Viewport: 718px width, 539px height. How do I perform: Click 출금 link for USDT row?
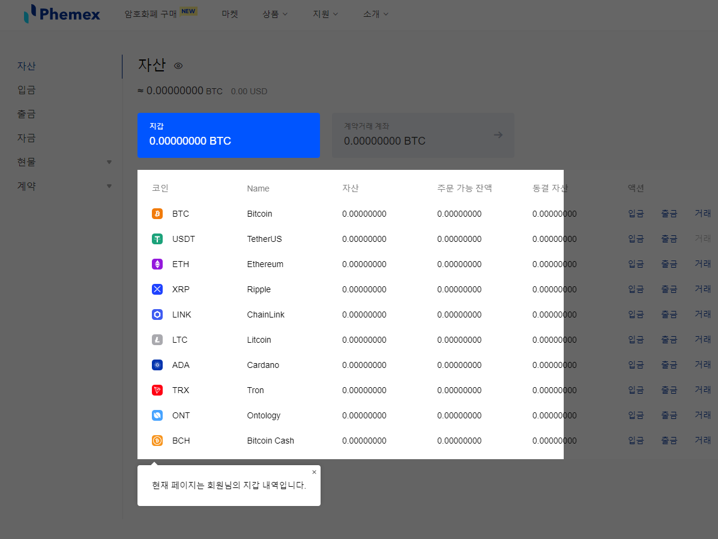point(669,239)
